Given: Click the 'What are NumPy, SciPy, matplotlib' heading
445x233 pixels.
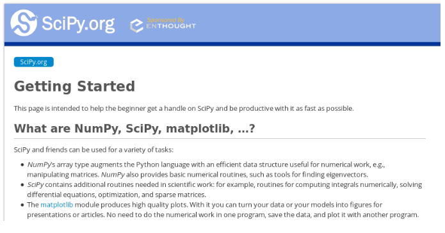Looking at the screenshot, I should [134, 129].
